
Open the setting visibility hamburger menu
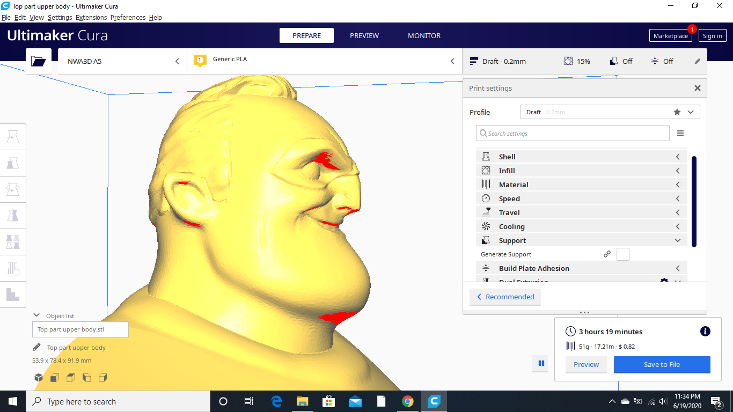click(x=680, y=133)
